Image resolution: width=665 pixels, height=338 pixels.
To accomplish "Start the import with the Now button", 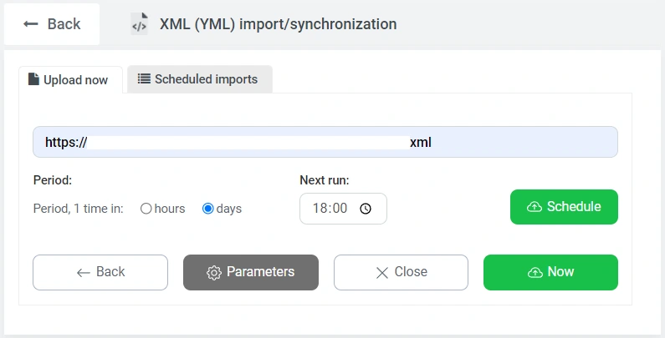I will pyautogui.click(x=550, y=272).
